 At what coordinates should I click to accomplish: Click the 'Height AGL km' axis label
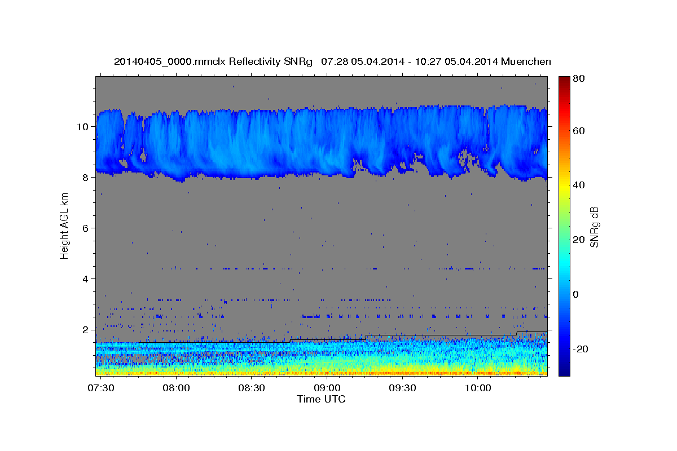65,227
